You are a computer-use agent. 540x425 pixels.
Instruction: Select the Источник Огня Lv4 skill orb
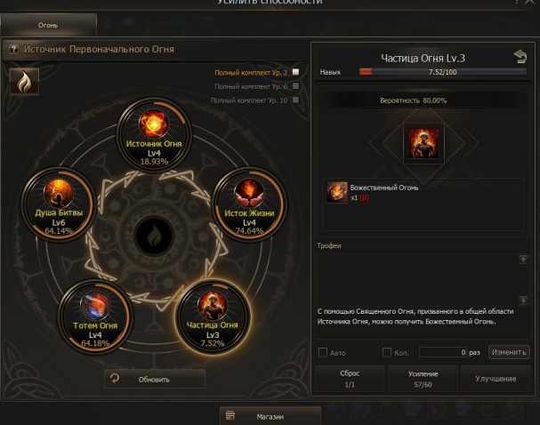click(154, 134)
